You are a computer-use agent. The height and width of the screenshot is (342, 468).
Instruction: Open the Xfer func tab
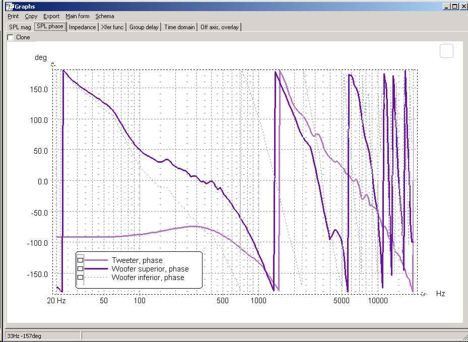point(112,27)
